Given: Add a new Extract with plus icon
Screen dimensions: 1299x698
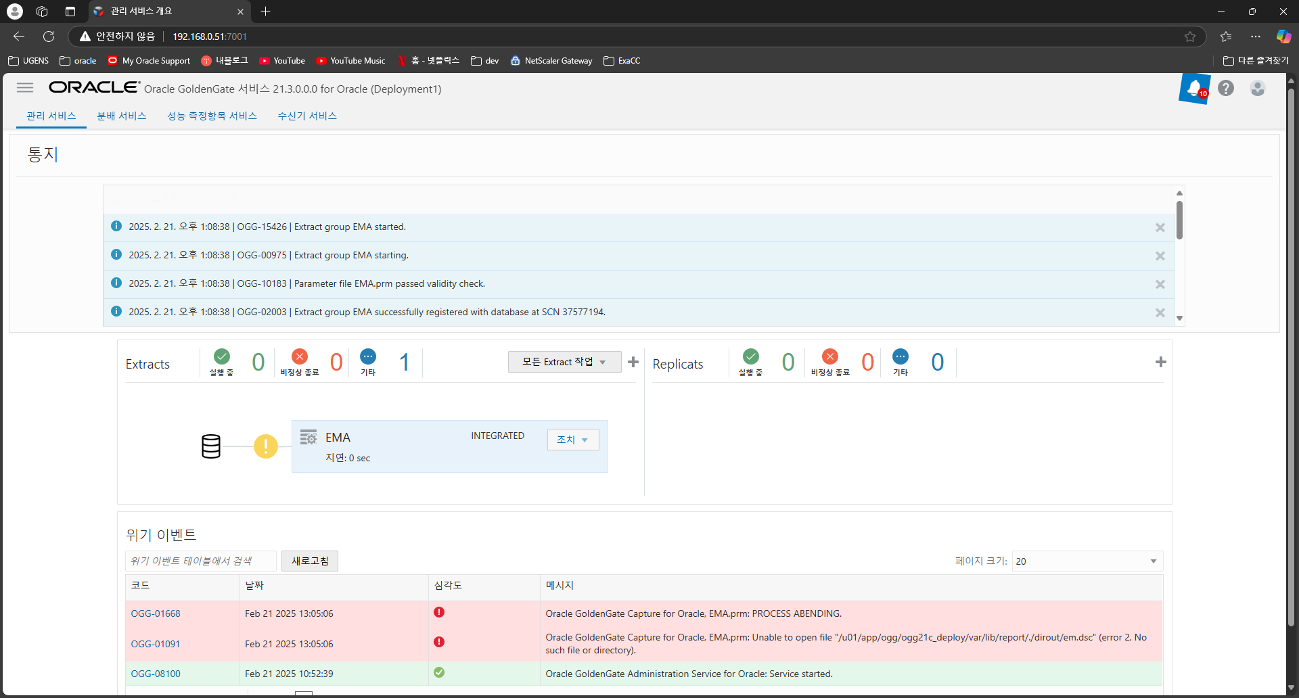Looking at the screenshot, I should [x=633, y=362].
